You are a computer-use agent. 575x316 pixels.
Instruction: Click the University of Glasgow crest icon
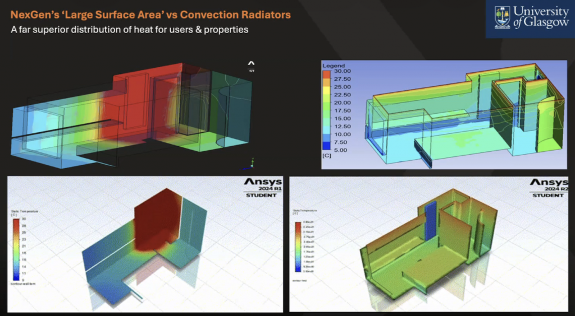pyautogui.click(x=503, y=18)
